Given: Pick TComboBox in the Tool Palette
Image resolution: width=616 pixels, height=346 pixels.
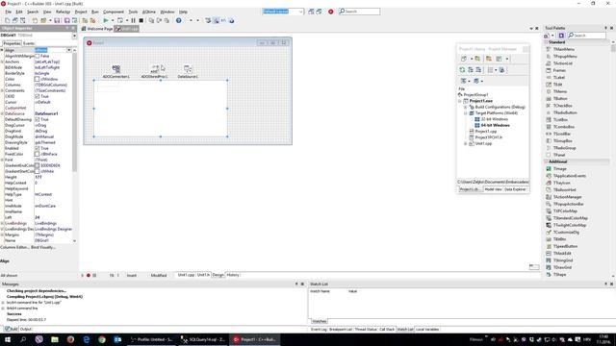Looking at the screenshot, I should (564, 127).
